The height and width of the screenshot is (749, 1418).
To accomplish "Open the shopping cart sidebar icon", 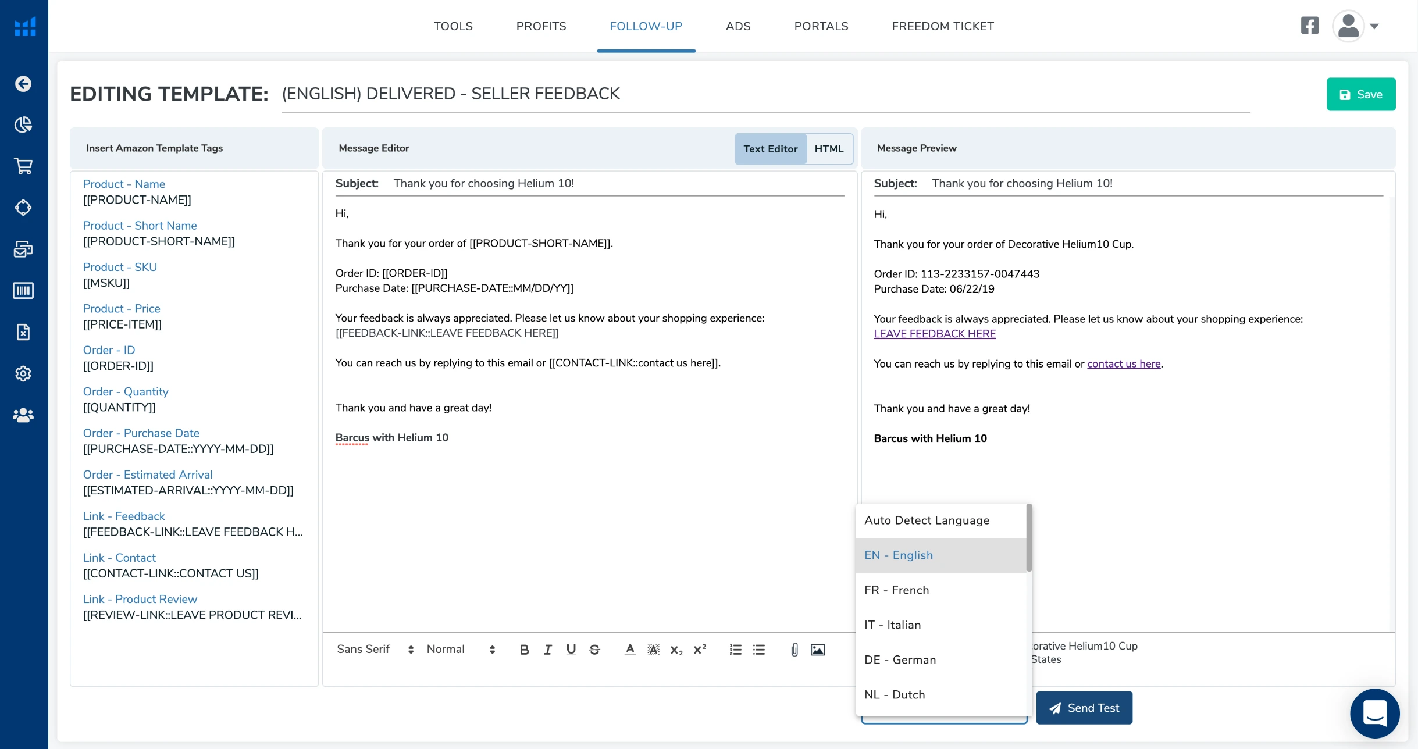I will point(23,166).
